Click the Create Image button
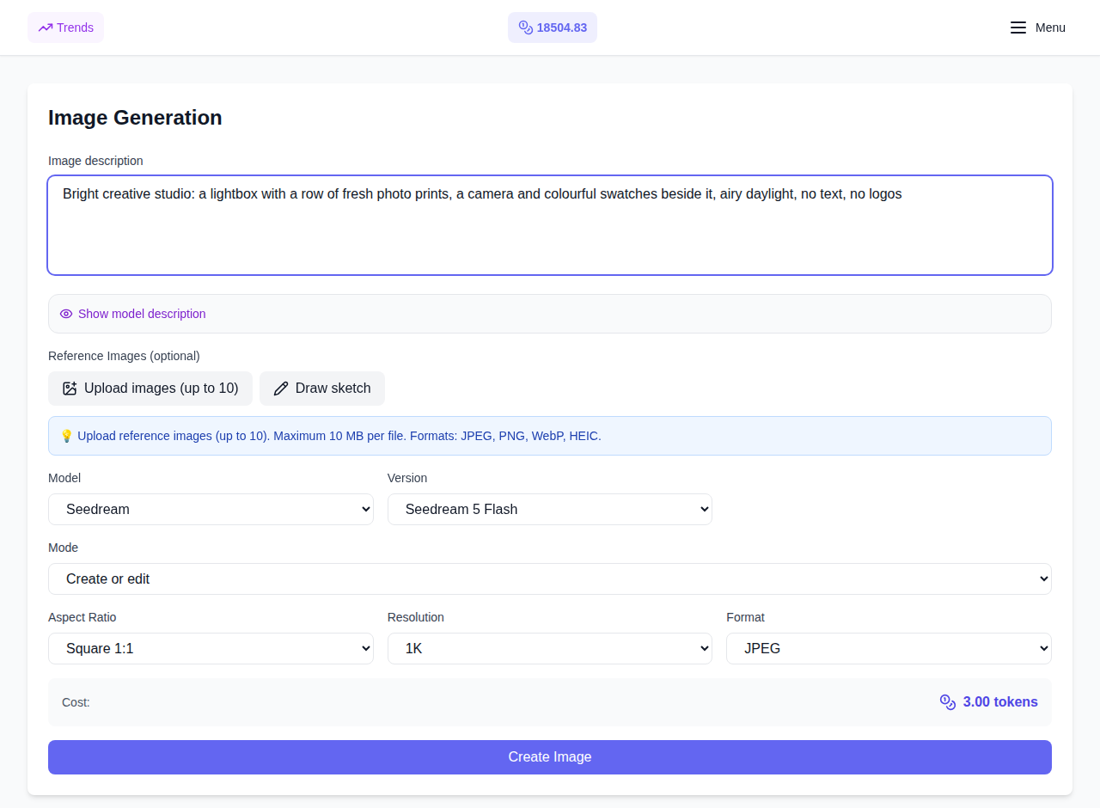This screenshot has height=808, width=1100. coord(550,757)
